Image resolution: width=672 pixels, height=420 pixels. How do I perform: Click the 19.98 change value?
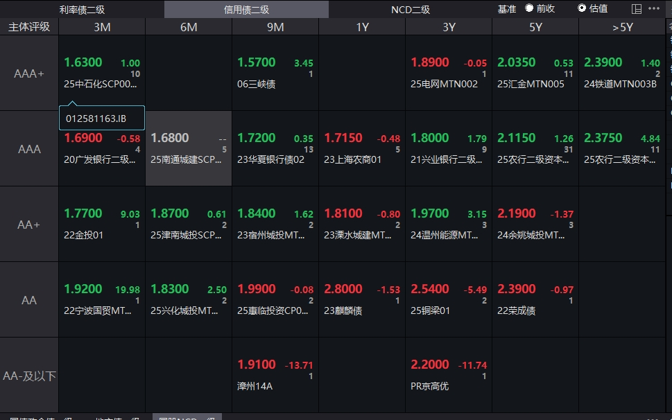128,290
